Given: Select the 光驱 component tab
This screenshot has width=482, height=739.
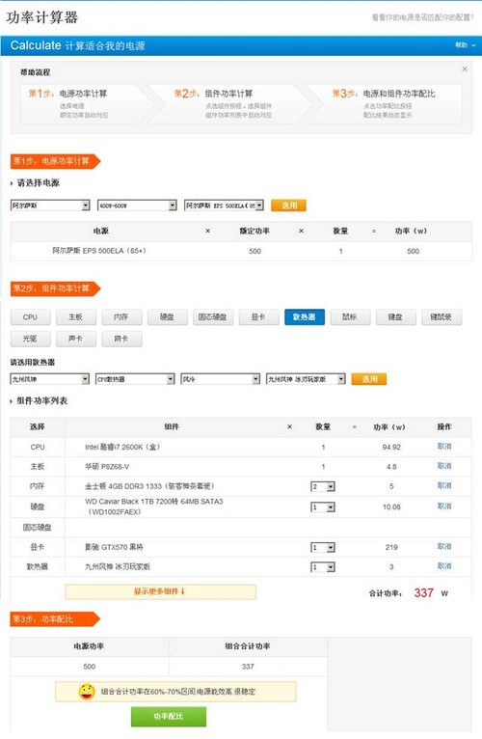Looking at the screenshot, I should (30, 339).
